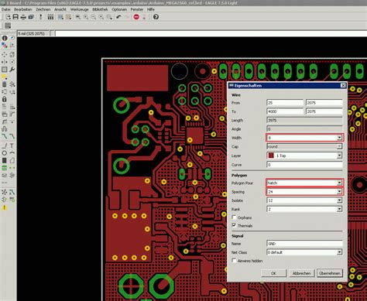This screenshot has height=301, width=367.
Task: Open the Ansicht menu
Action: coord(60,9)
